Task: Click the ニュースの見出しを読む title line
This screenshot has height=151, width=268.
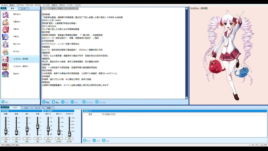Action: click(x=60, y=9)
